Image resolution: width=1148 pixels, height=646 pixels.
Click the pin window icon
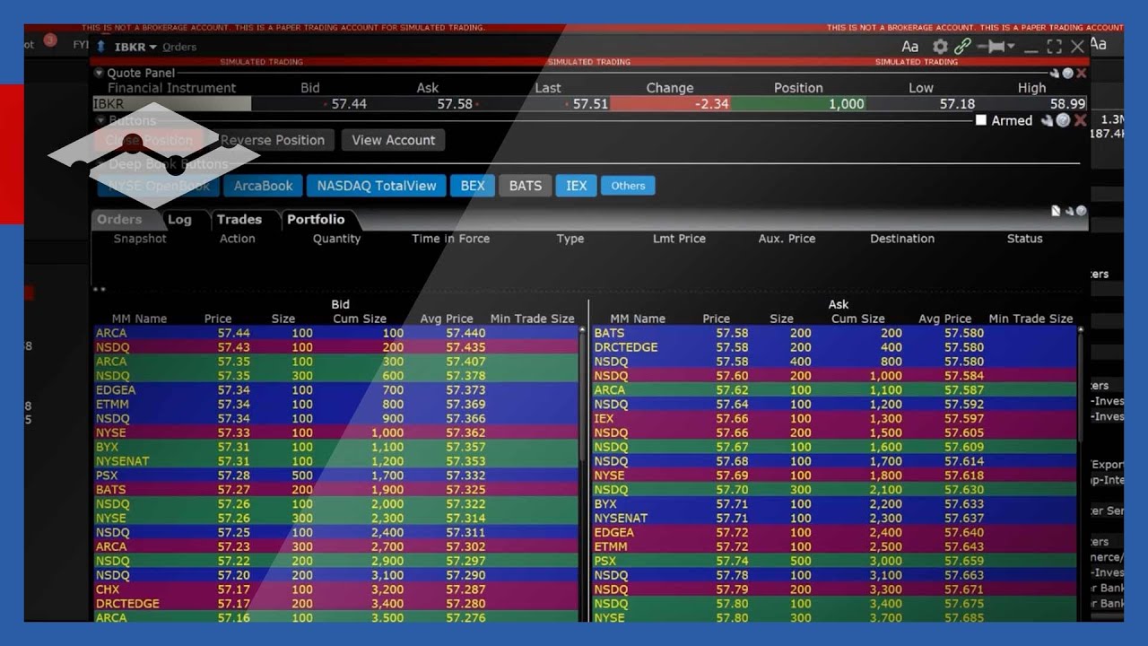pyautogui.click(x=990, y=47)
